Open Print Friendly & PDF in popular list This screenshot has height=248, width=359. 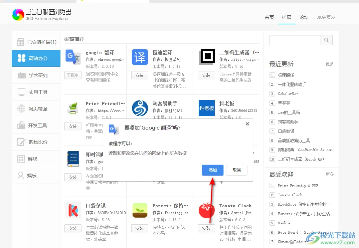click(x=298, y=186)
